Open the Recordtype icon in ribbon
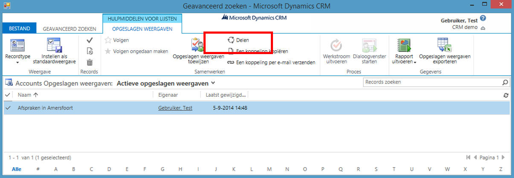 pyautogui.click(x=17, y=46)
